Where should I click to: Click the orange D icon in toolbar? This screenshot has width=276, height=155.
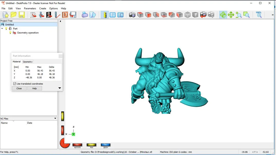[65, 15]
